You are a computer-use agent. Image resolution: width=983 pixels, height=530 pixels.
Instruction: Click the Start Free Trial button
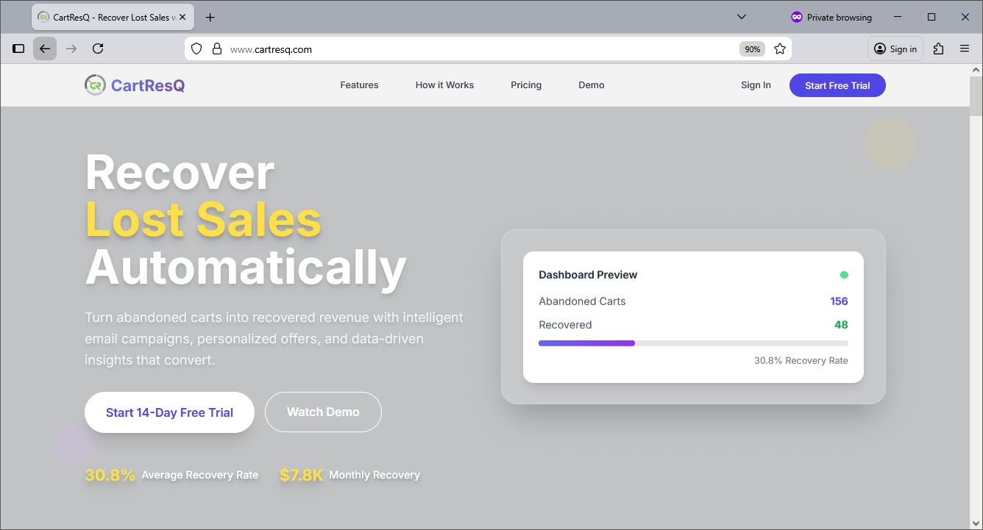pyautogui.click(x=837, y=85)
